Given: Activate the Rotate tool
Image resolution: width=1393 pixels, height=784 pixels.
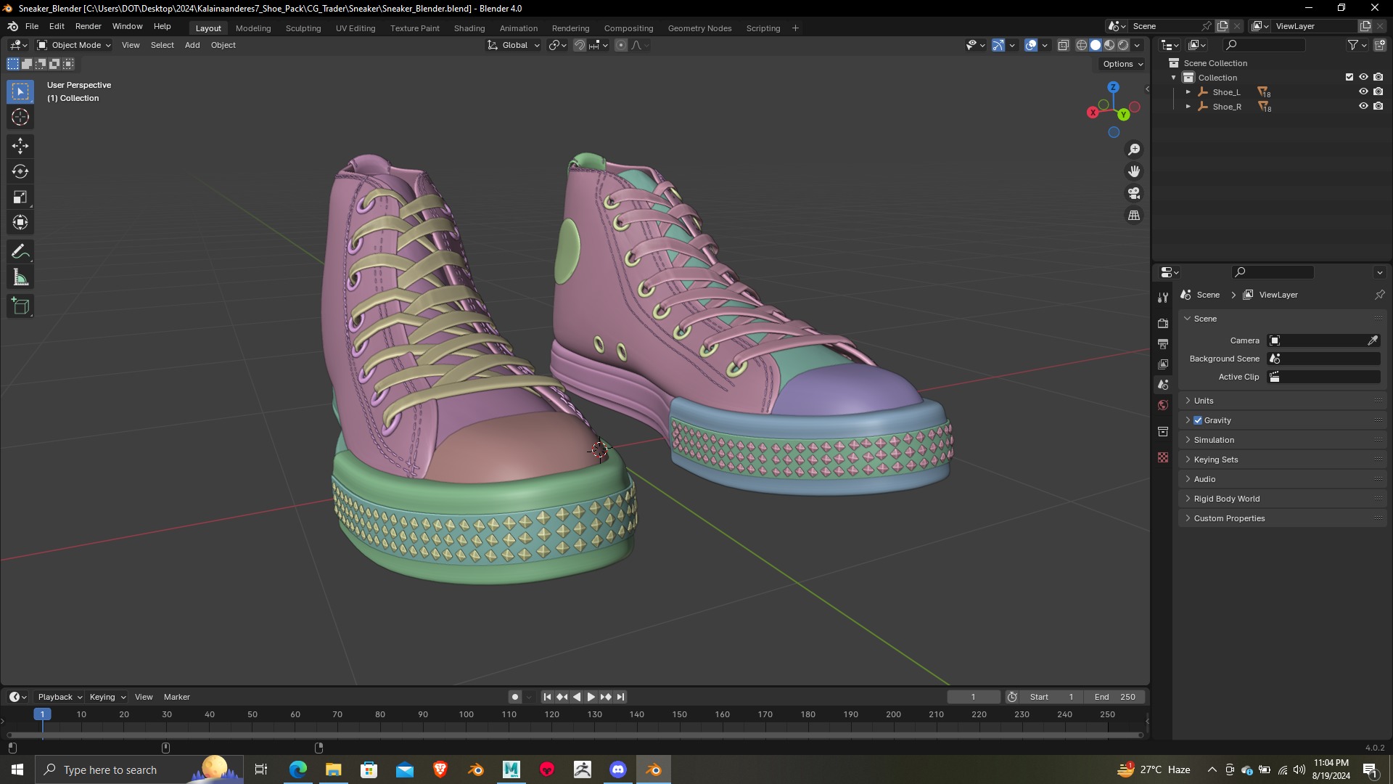Looking at the screenshot, I should pos(20,171).
